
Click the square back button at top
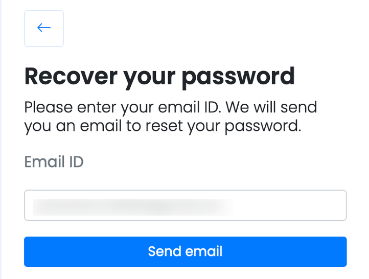(x=44, y=28)
